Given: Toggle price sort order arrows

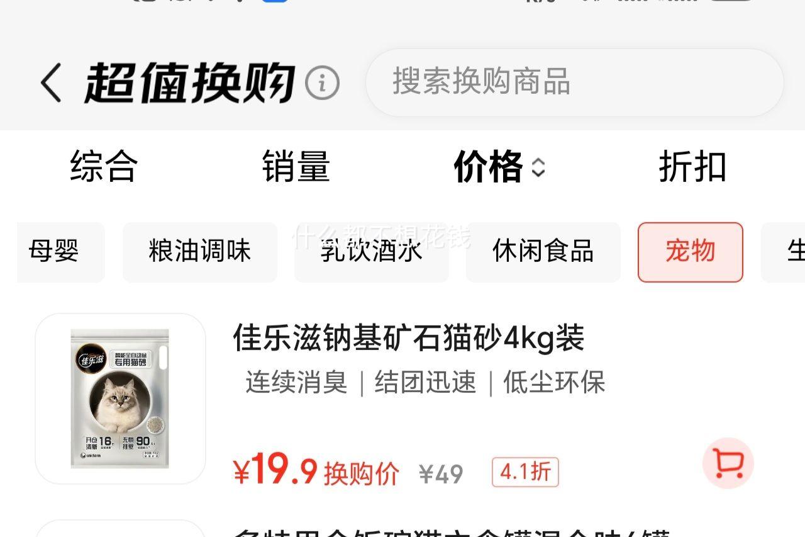Looking at the screenshot, I should click(538, 167).
